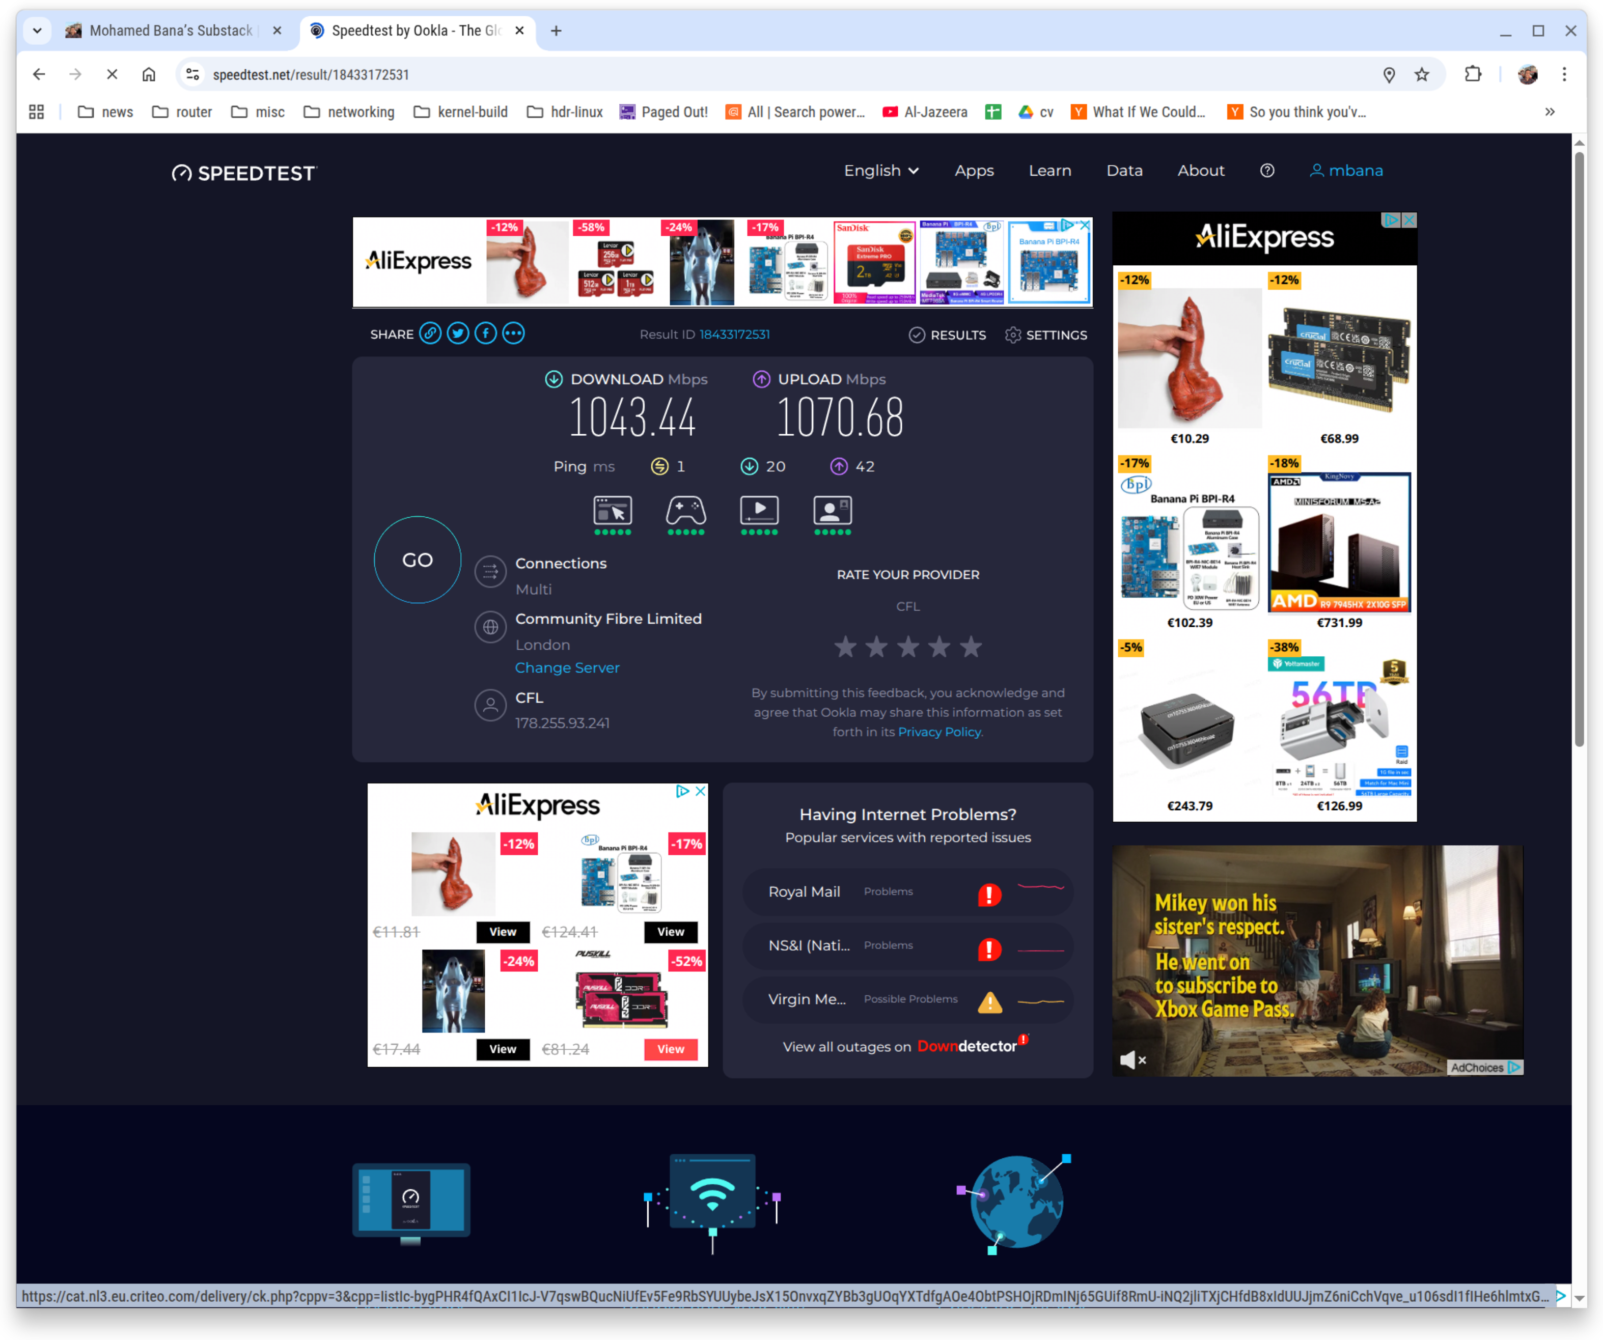Open more share options icon
1603x1340 pixels.
coord(514,333)
